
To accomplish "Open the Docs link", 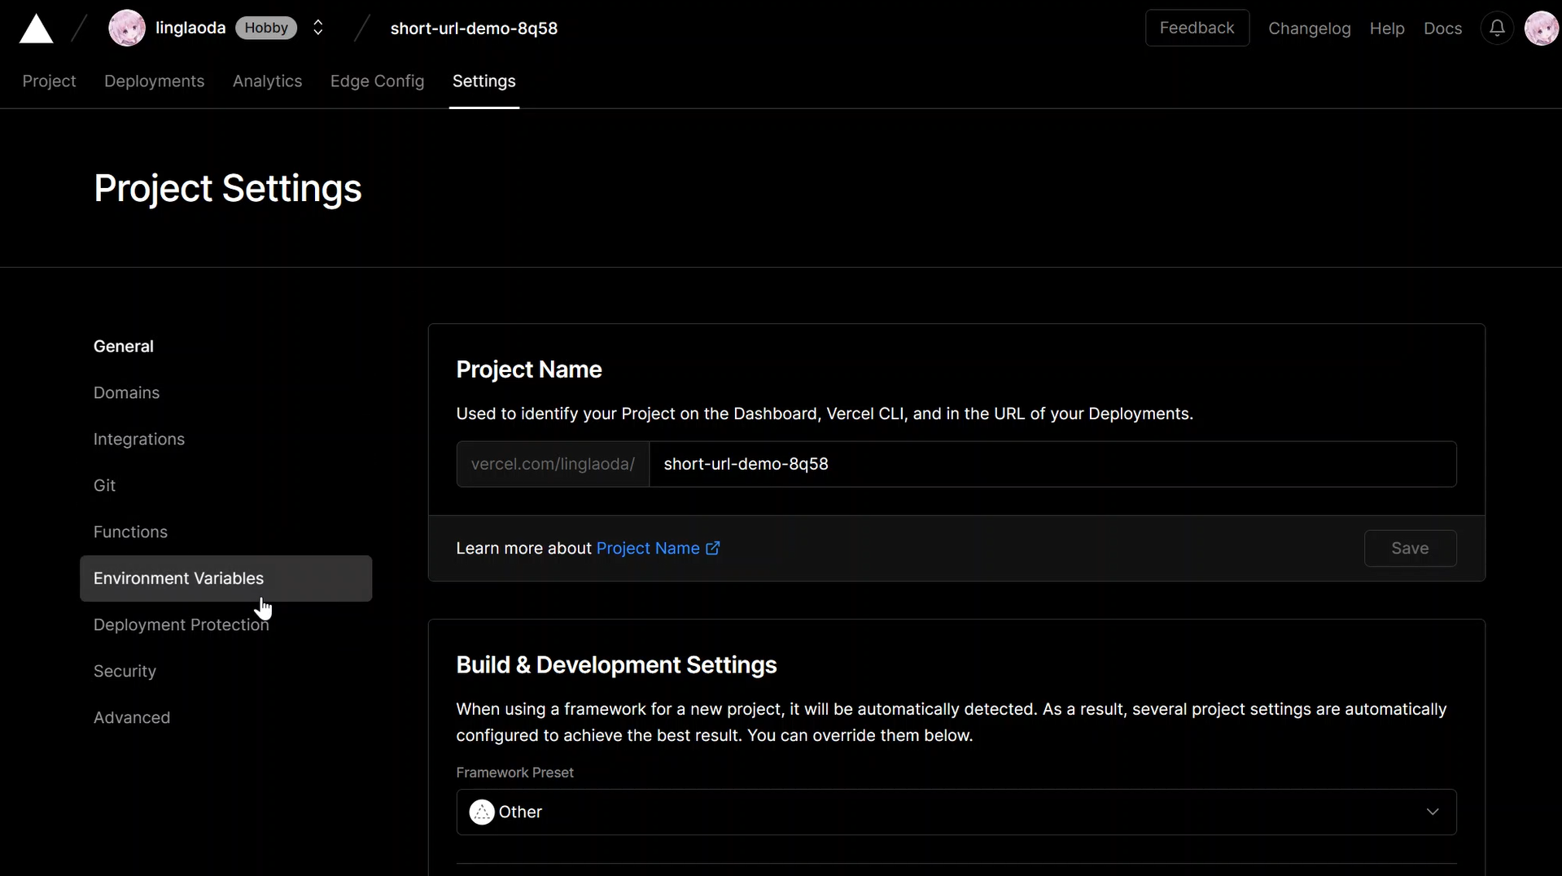I will [1442, 28].
